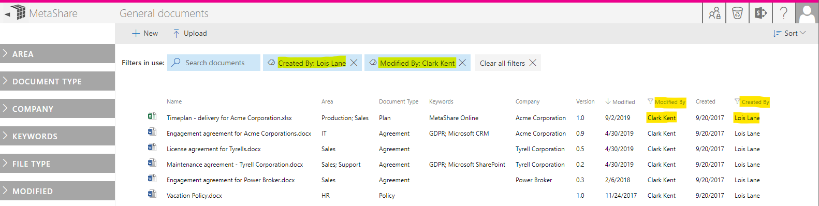Open Engagement agreement for Acme Corporations.docx
Image resolution: width=819 pixels, height=206 pixels.
click(x=239, y=134)
